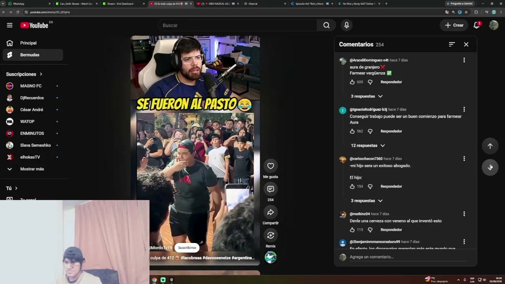
Task: Open the translate page icon in address bar
Action: (x=447, y=12)
